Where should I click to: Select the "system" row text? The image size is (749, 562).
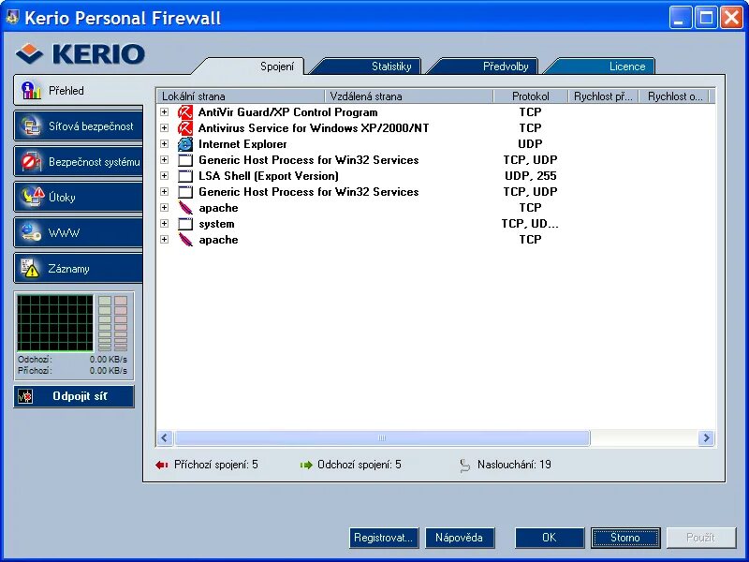pos(216,224)
